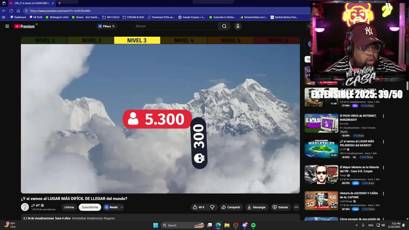409x230 pixels.
Task: Share video using Compartir button
Action: pos(231,207)
